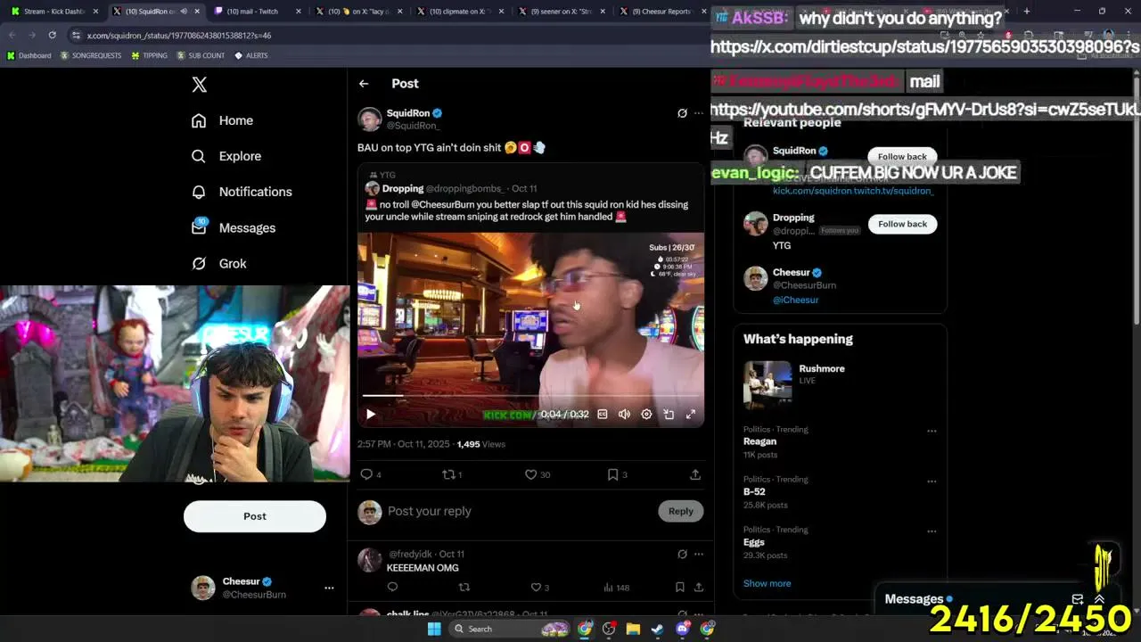The height and width of the screenshot is (642, 1141).
Task: Reply to fredyidk's comment
Action: (392, 587)
